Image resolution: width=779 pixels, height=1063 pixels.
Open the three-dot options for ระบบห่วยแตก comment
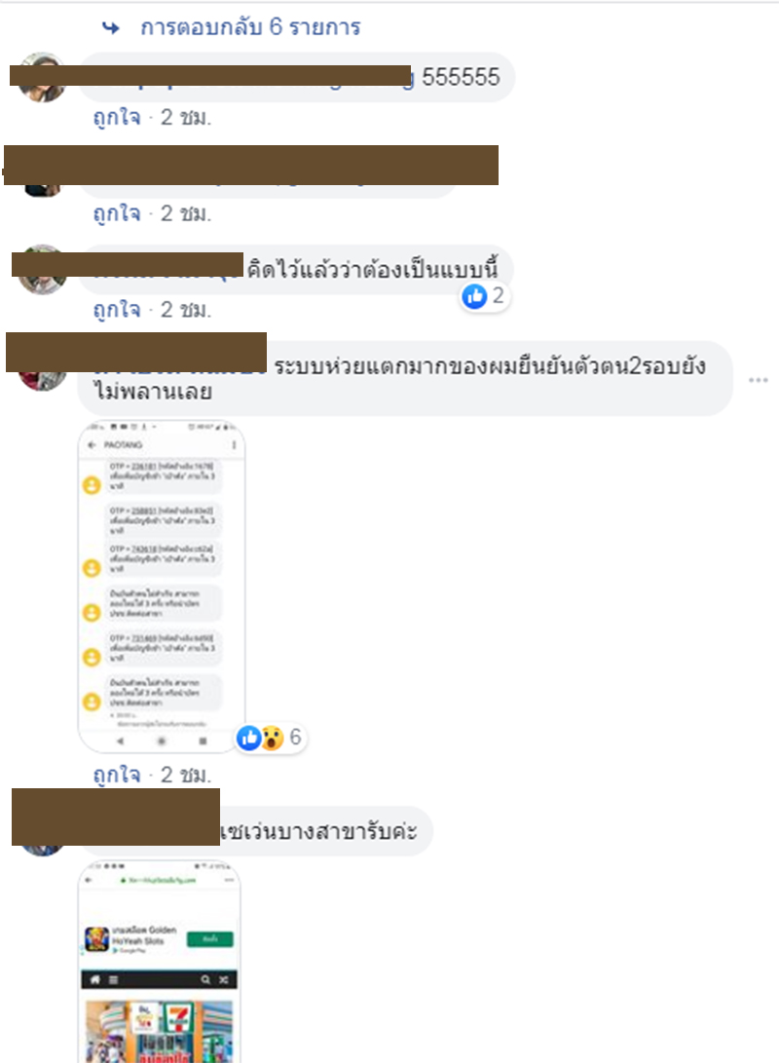(758, 380)
